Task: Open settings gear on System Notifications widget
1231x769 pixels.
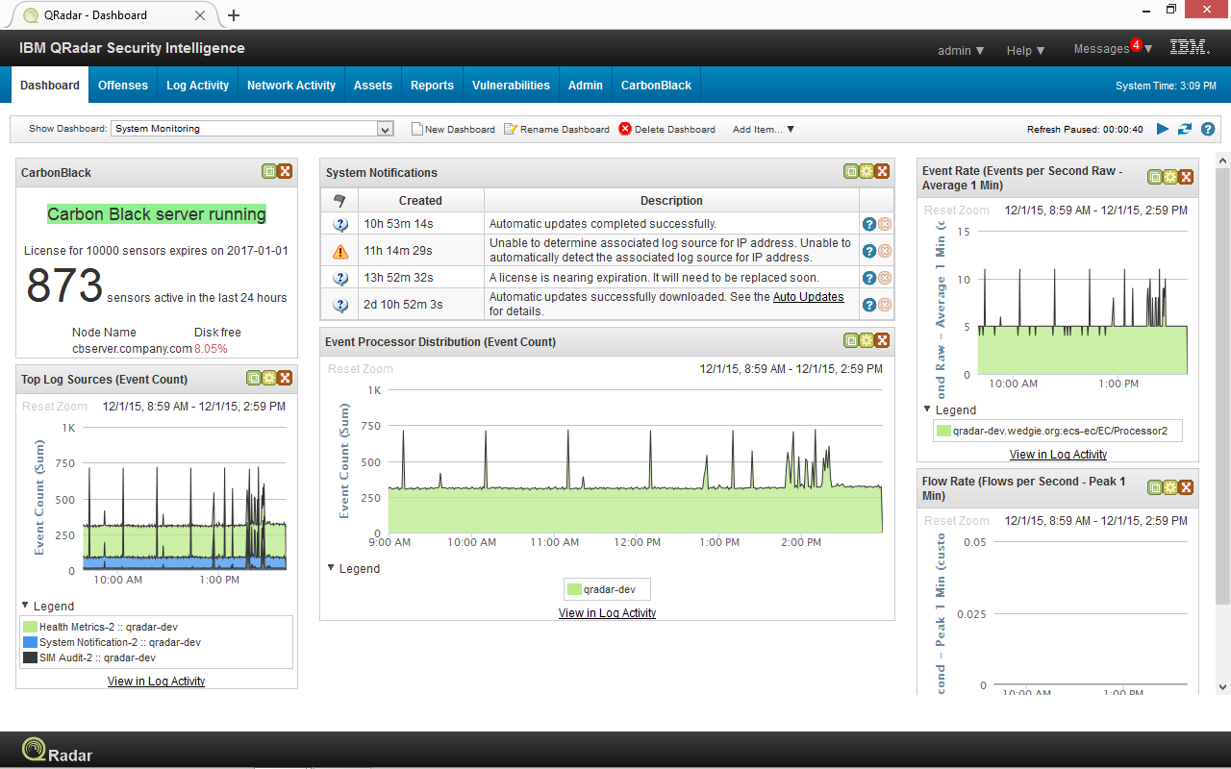Action: tap(867, 170)
